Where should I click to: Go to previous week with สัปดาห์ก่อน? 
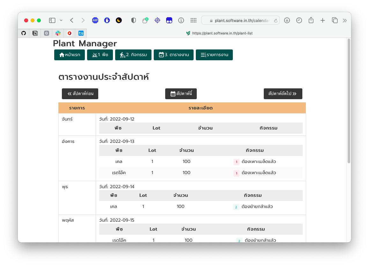tap(80, 94)
